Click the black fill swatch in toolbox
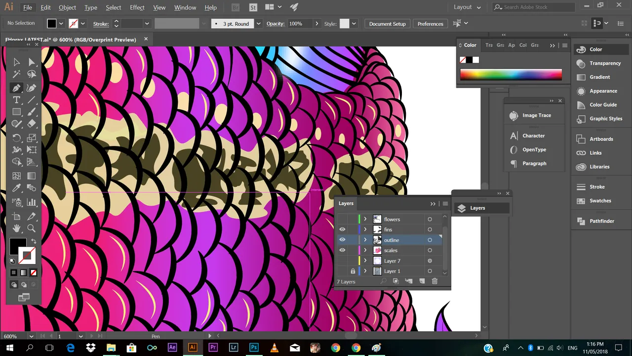The height and width of the screenshot is (356, 632). (18, 246)
